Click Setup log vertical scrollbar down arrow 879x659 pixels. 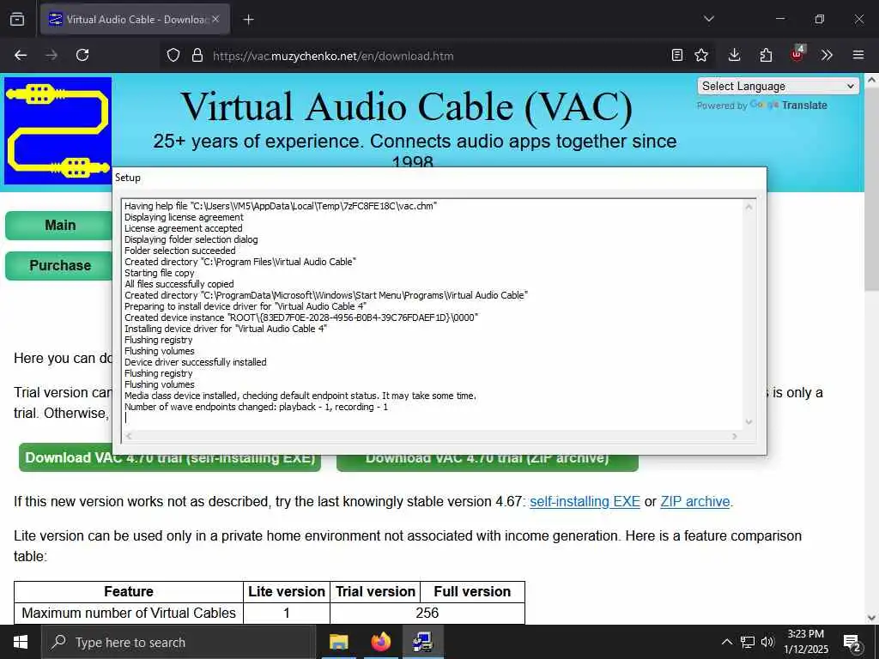pos(749,422)
